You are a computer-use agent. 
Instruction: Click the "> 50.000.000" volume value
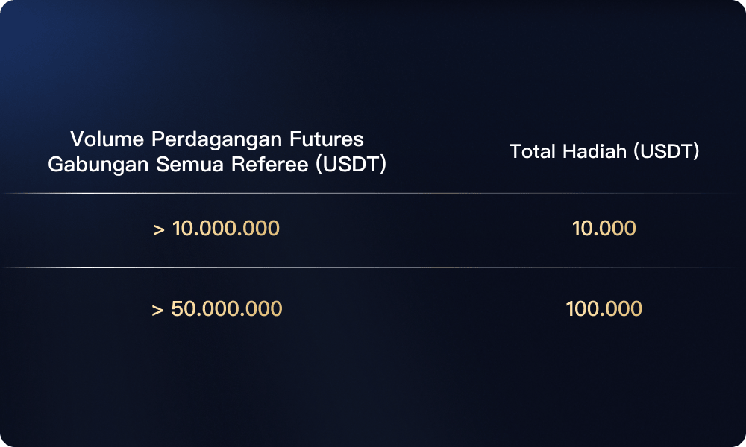point(216,308)
